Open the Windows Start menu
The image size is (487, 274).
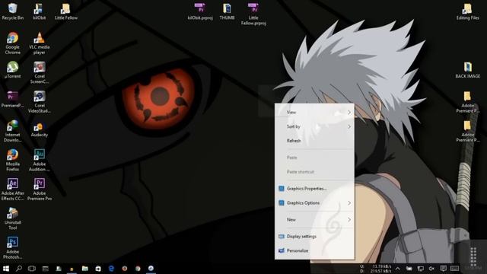(x=5, y=269)
